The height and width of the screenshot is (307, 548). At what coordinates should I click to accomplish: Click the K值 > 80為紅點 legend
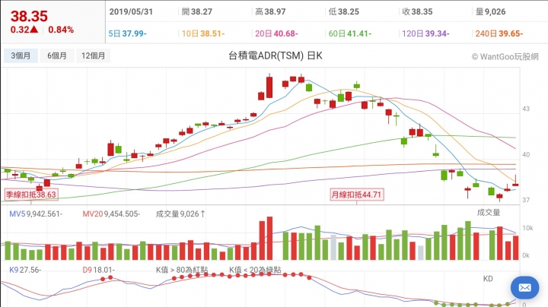[182, 270]
